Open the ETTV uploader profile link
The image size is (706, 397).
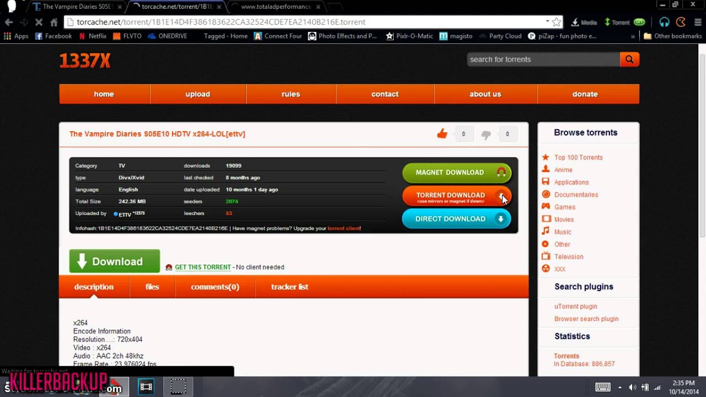tap(125, 214)
